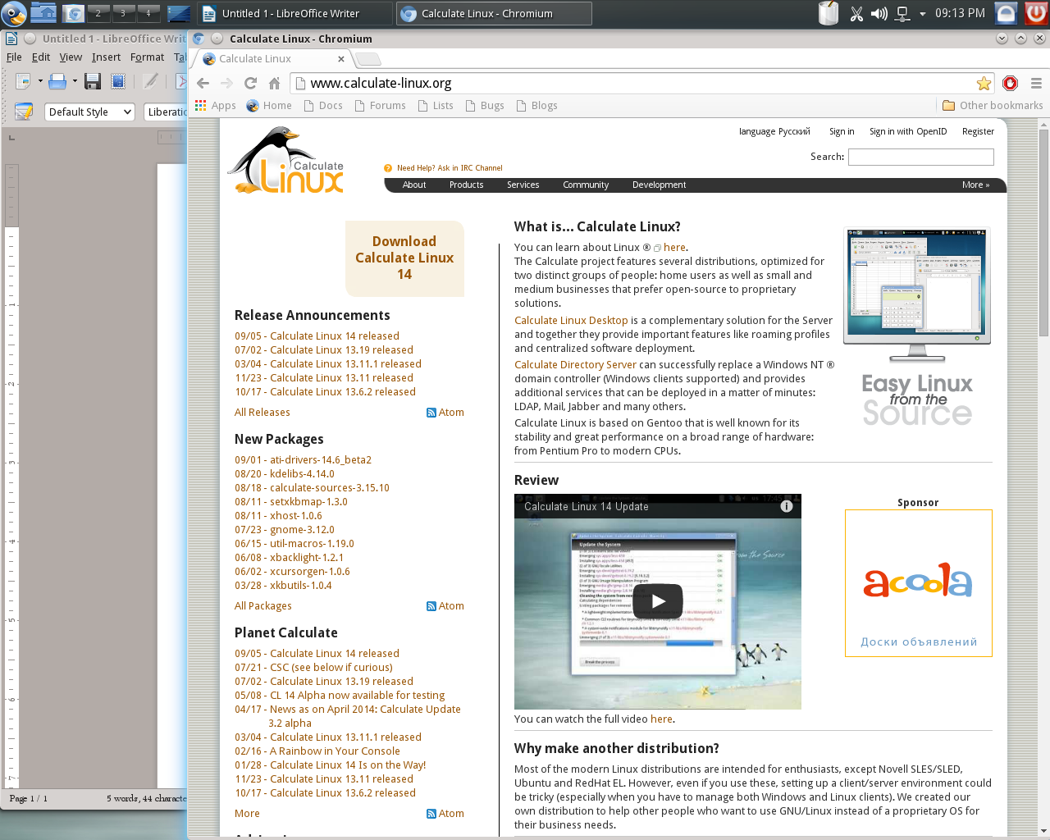This screenshot has height=840, width=1050.
Task: Click the red power button in the panel
Action: 1036,13
